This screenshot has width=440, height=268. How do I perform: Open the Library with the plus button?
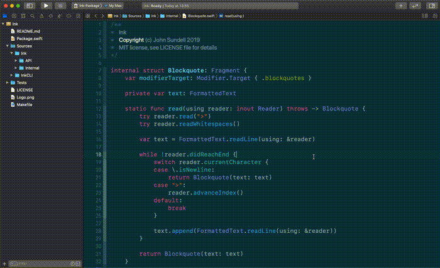[x=401, y=6]
